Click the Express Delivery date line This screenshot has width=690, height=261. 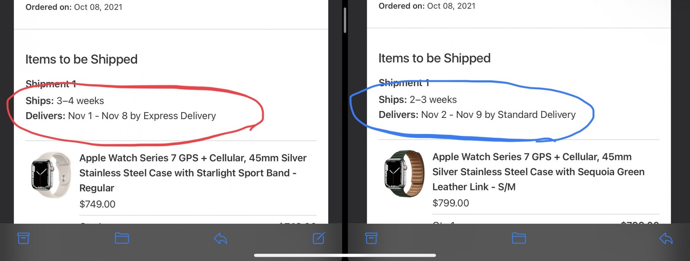click(121, 116)
